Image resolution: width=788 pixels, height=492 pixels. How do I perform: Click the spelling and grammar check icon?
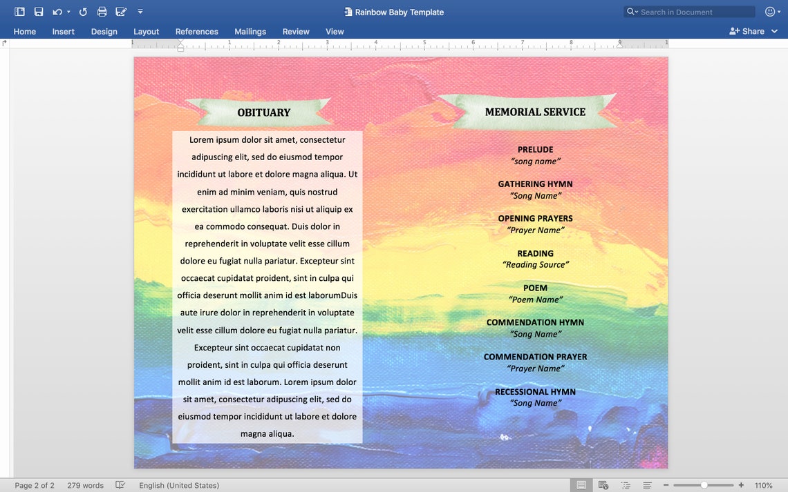[x=120, y=485]
